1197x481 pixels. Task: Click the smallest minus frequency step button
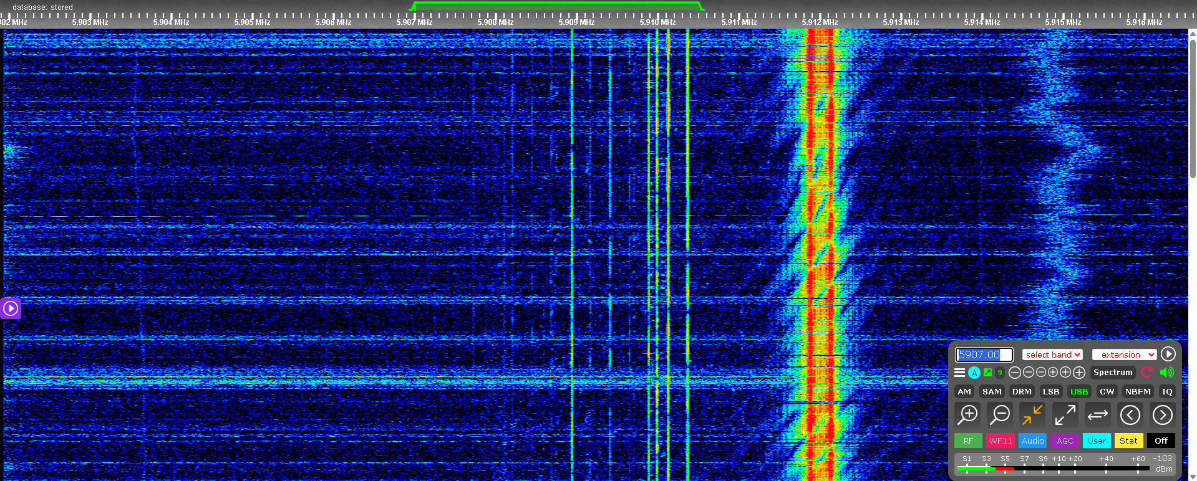(1041, 373)
